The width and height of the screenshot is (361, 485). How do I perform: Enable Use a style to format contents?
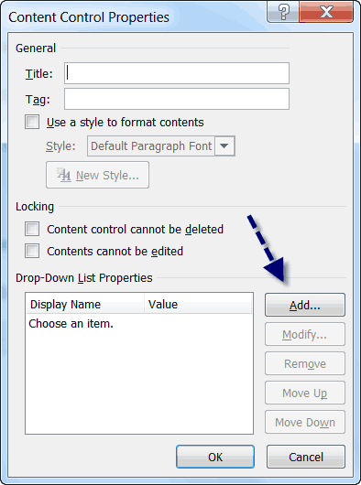pos(32,122)
